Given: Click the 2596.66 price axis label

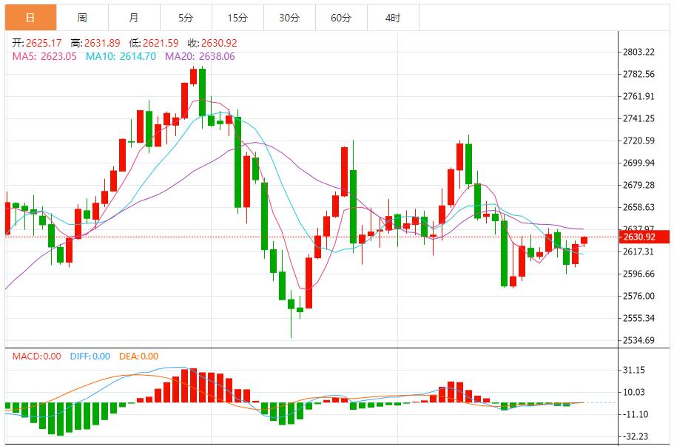Looking at the screenshot, I should coord(638,274).
